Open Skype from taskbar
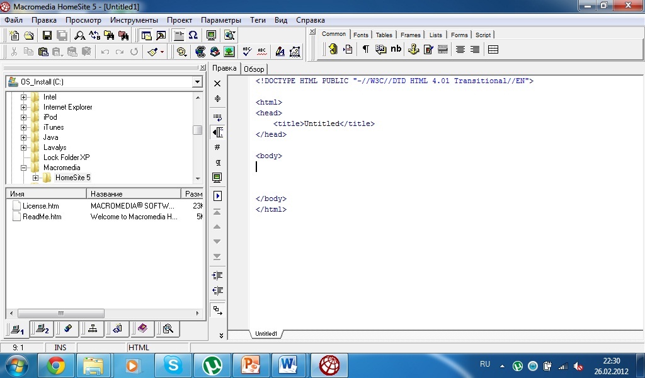Viewport: 645px width, 378px height. 173,365
